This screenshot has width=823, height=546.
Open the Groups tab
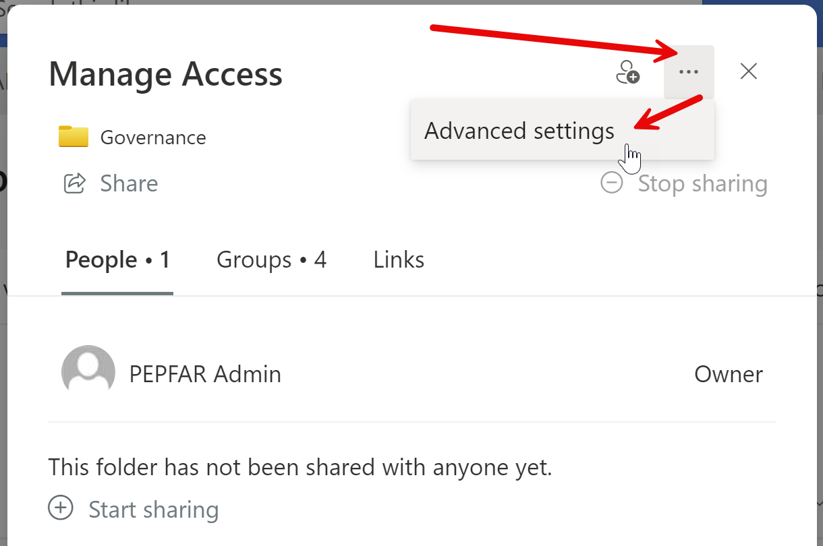tap(271, 260)
